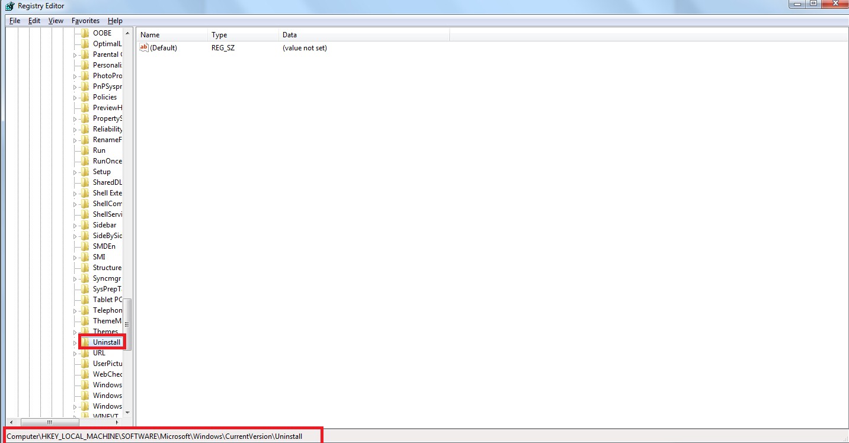The image size is (849, 443).
Task: Expand the PhotoPro key
Action: 75,76
